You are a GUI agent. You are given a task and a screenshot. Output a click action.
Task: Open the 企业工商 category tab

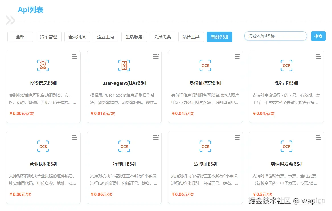[105, 37]
